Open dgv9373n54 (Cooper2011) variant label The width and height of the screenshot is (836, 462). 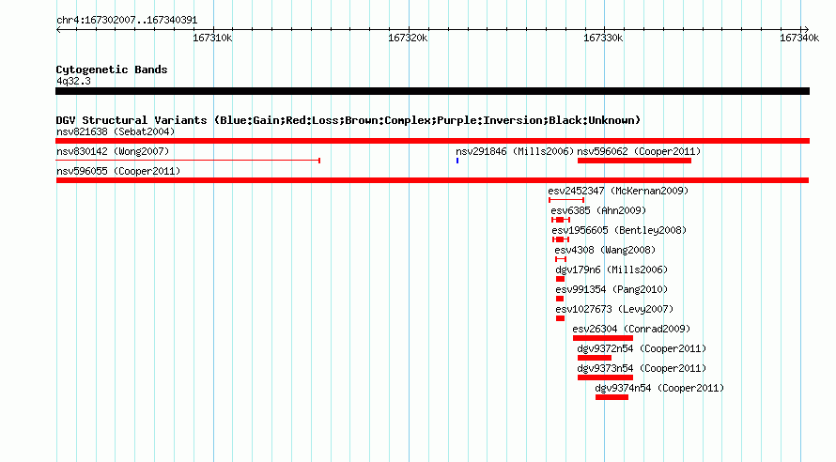tap(642, 368)
